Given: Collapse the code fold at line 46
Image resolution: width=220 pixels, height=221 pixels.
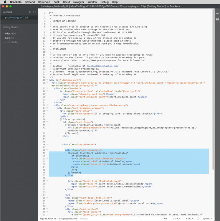Looking at the screenshot, I should (47, 144).
